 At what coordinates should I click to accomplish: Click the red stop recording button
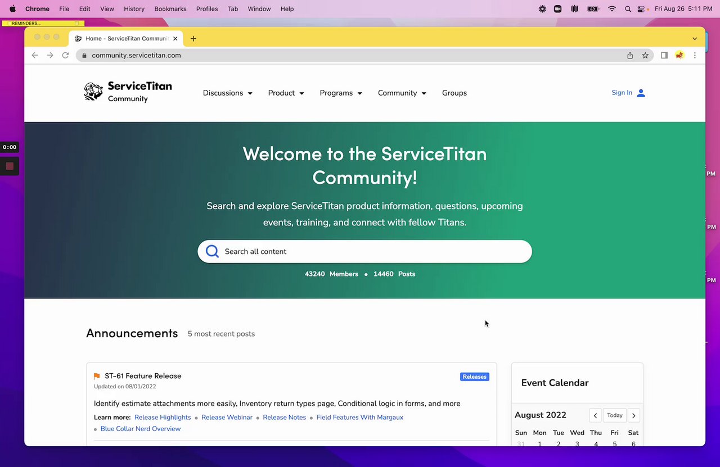(10, 166)
